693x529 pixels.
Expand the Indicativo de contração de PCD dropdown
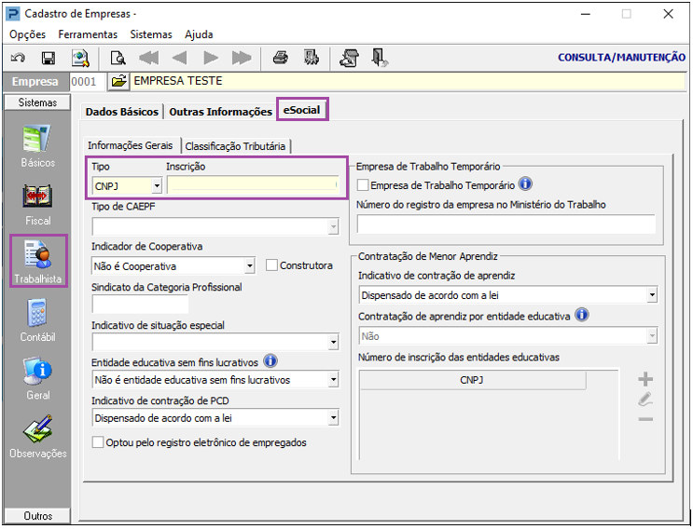334,418
